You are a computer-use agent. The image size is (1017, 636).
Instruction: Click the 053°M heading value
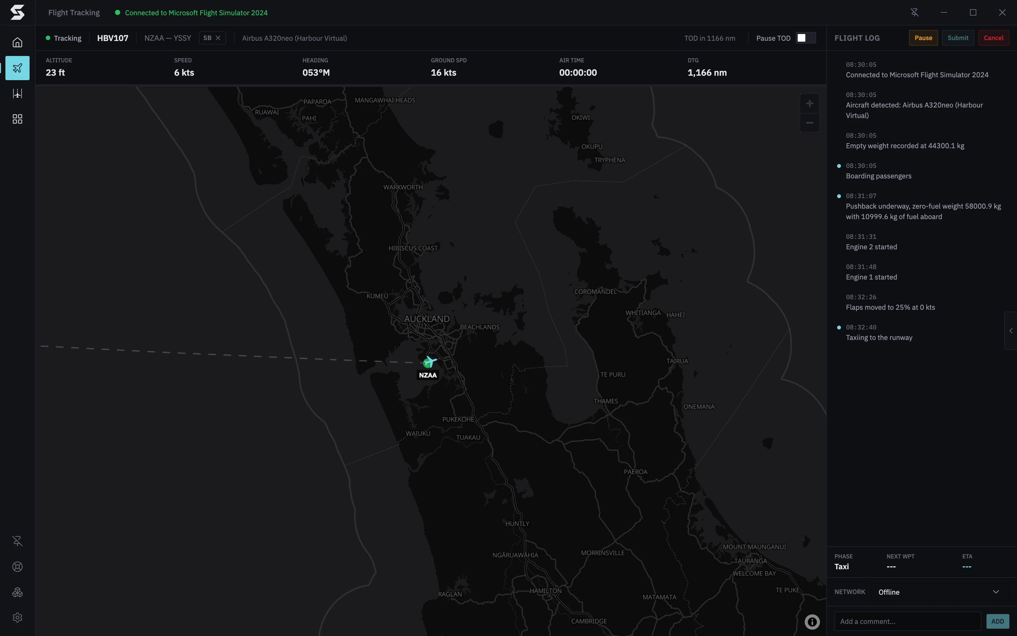[x=316, y=73]
